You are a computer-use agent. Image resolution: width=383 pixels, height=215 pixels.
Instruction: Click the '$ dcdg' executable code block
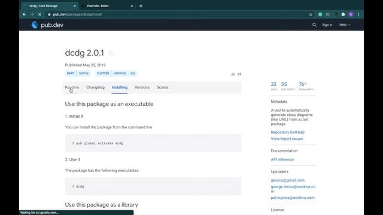tap(153, 186)
